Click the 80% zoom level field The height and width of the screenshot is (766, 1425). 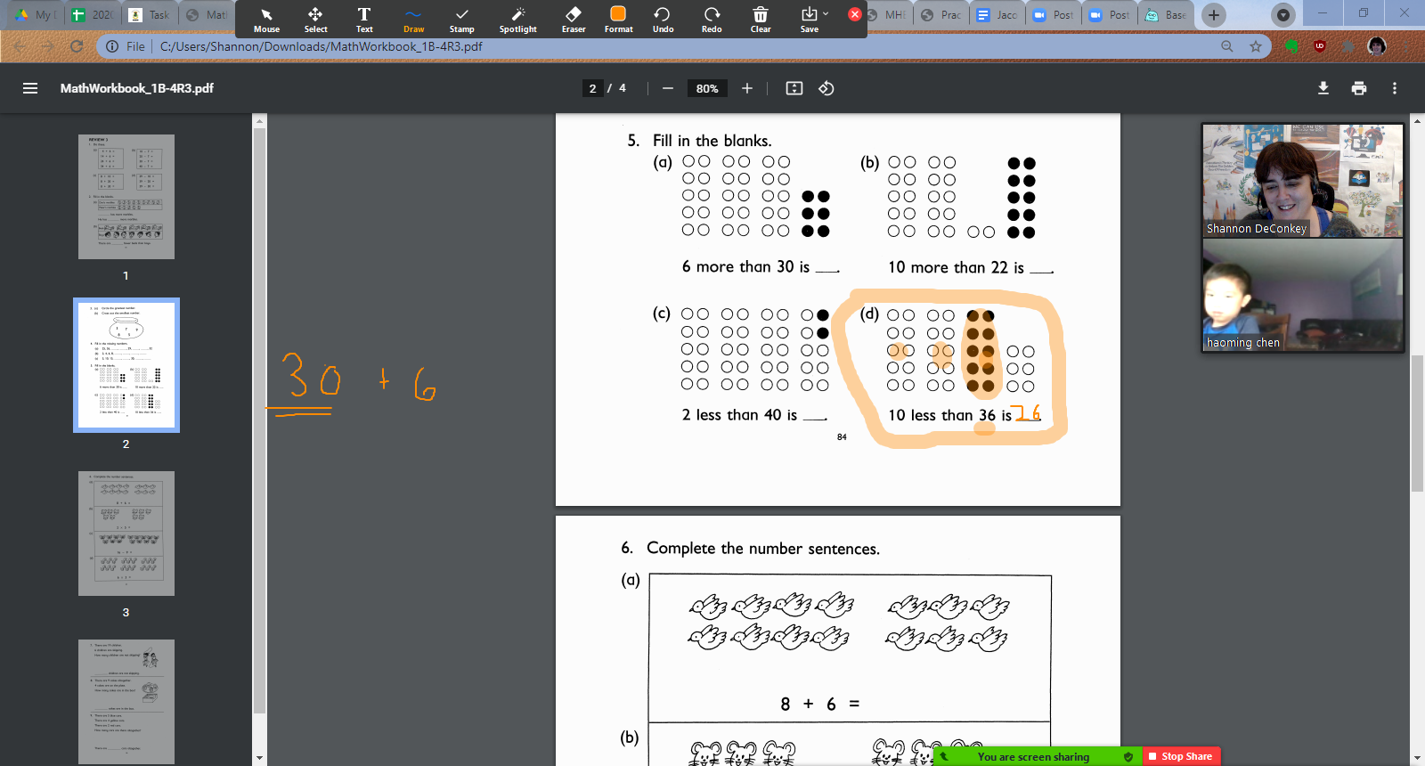707,88
